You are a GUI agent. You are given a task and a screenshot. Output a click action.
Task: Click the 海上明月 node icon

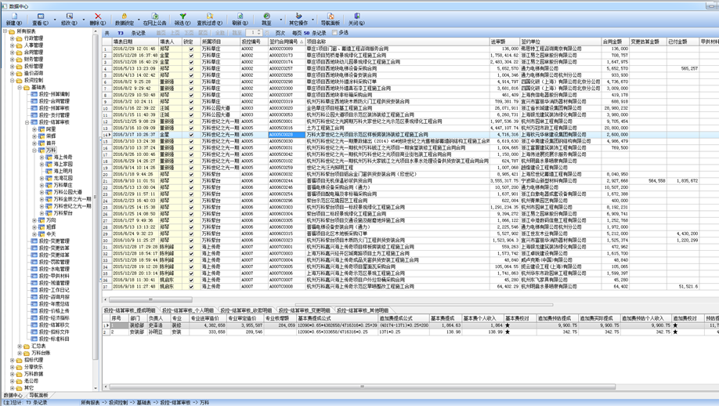point(49,171)
